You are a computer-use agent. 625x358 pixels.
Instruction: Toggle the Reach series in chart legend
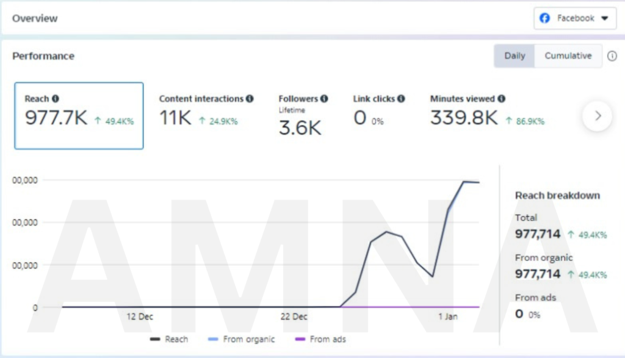(170, 339)
